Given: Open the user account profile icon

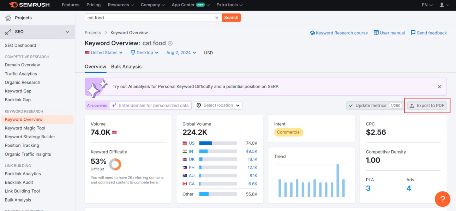Looking at the screenshot, I should click(x=442, y=5).
